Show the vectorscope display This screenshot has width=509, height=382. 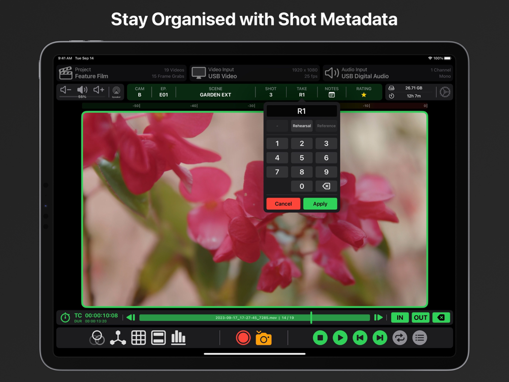118,338
